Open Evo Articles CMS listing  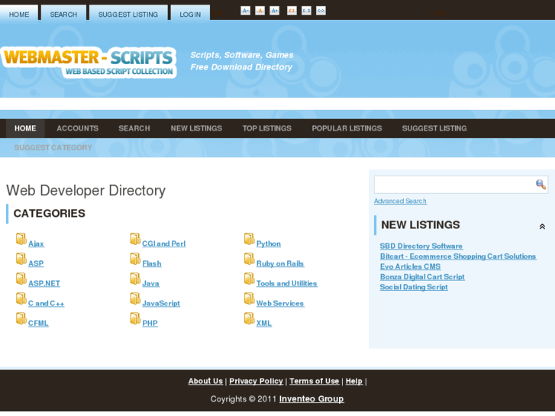click(x=410, y=266)
